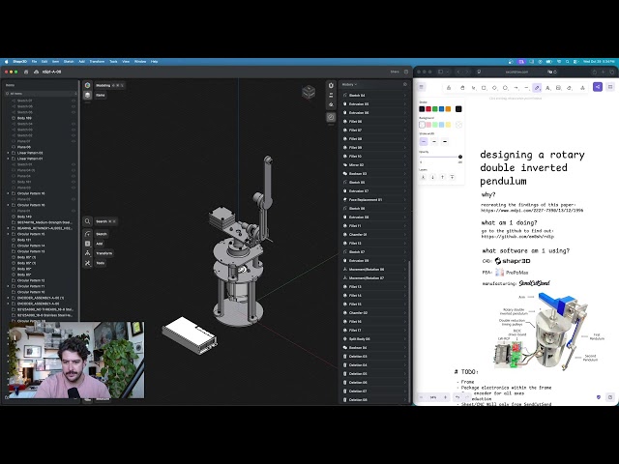Click the Search magnifier icon in Shapr3D
Viewport: 619px width, 464px height.
pyautogui.click(x=88, y=221)
